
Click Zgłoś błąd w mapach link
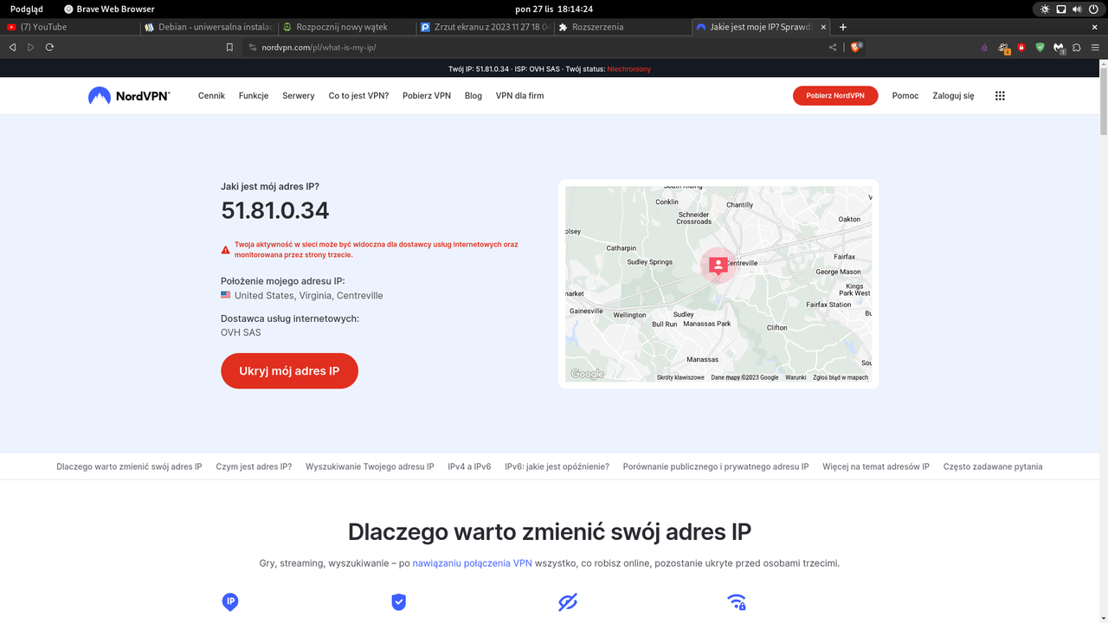pos(841,377)
